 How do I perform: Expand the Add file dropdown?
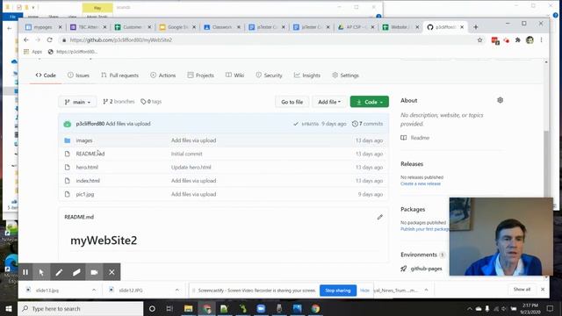(x=329, y=102)
